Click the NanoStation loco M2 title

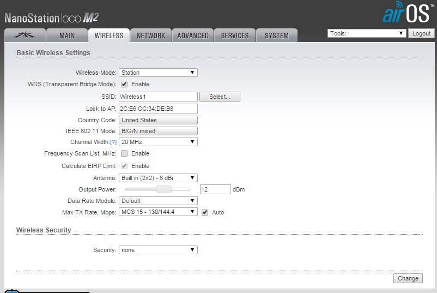(x=52, y=18)
